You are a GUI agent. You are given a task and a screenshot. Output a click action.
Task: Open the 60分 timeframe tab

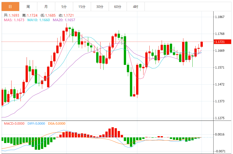click(x=118, y=7)
